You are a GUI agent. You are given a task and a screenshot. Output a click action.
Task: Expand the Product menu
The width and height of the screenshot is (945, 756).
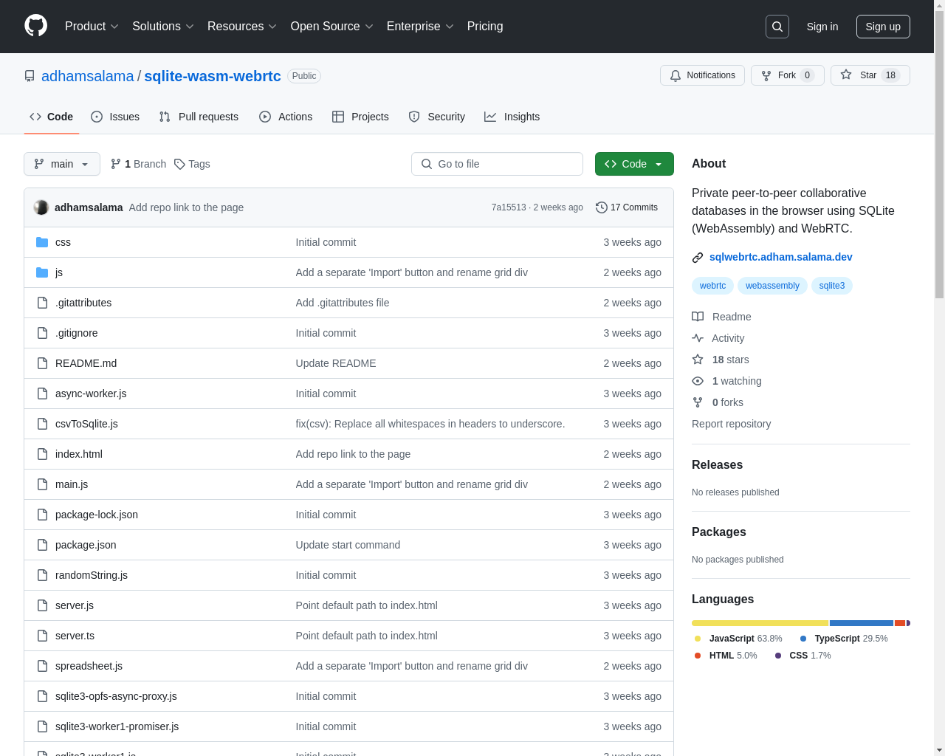pos(92,27)
